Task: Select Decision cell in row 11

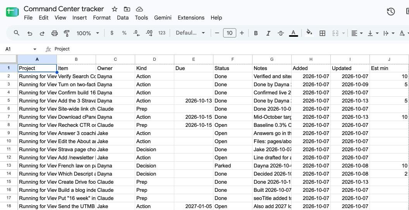Action: [x=155, y=150]
